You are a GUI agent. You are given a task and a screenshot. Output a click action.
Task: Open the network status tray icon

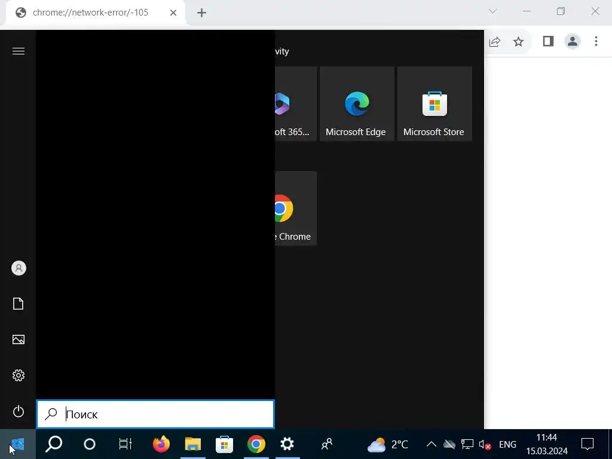tap(467, 444)
